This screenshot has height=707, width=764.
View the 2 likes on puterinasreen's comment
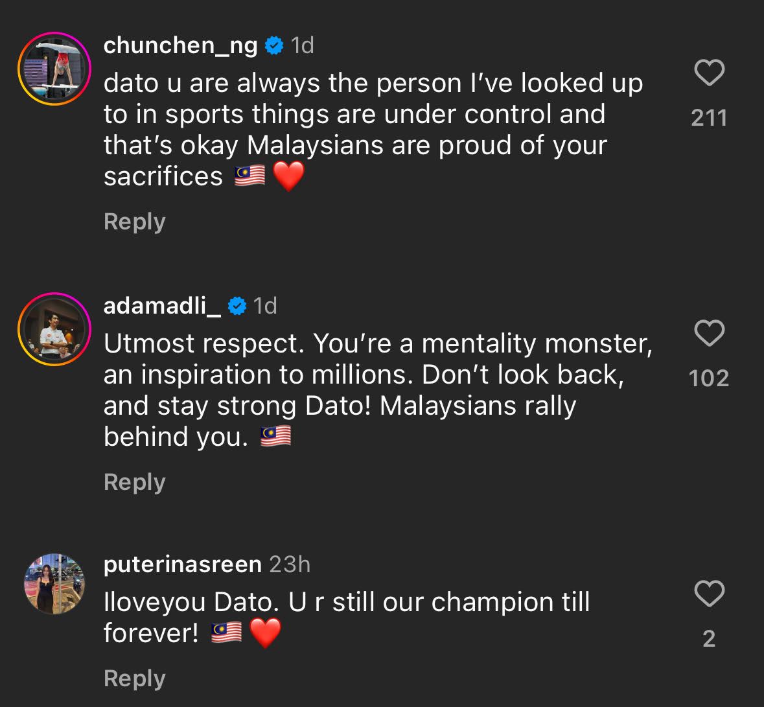(x=709, y=639)
